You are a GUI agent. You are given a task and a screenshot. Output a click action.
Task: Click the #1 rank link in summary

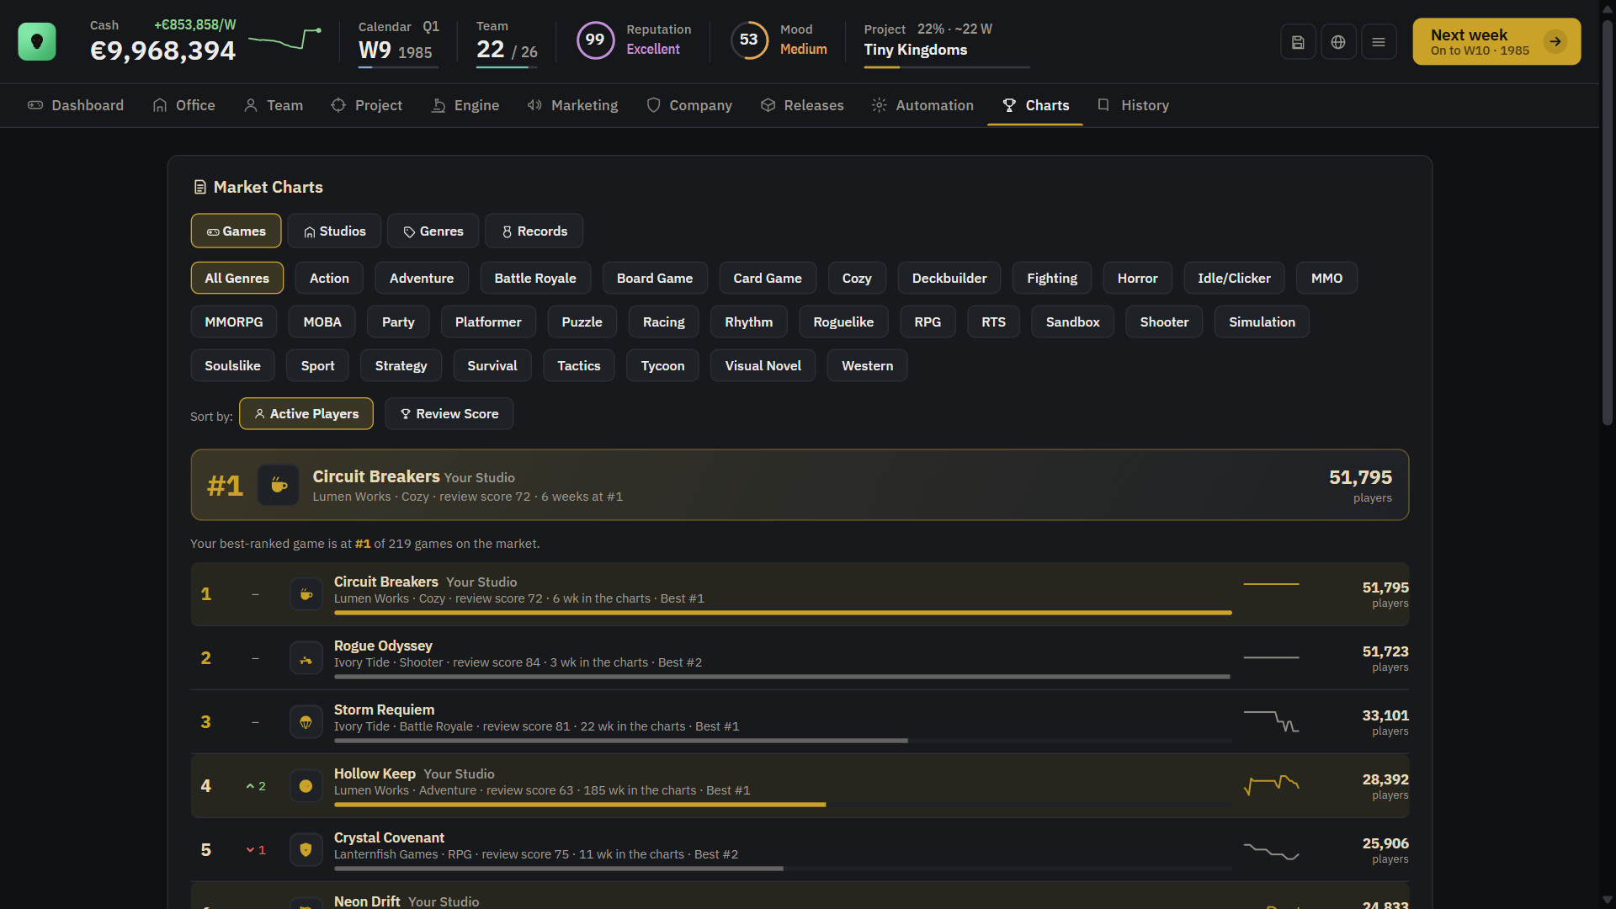[363, 544]
